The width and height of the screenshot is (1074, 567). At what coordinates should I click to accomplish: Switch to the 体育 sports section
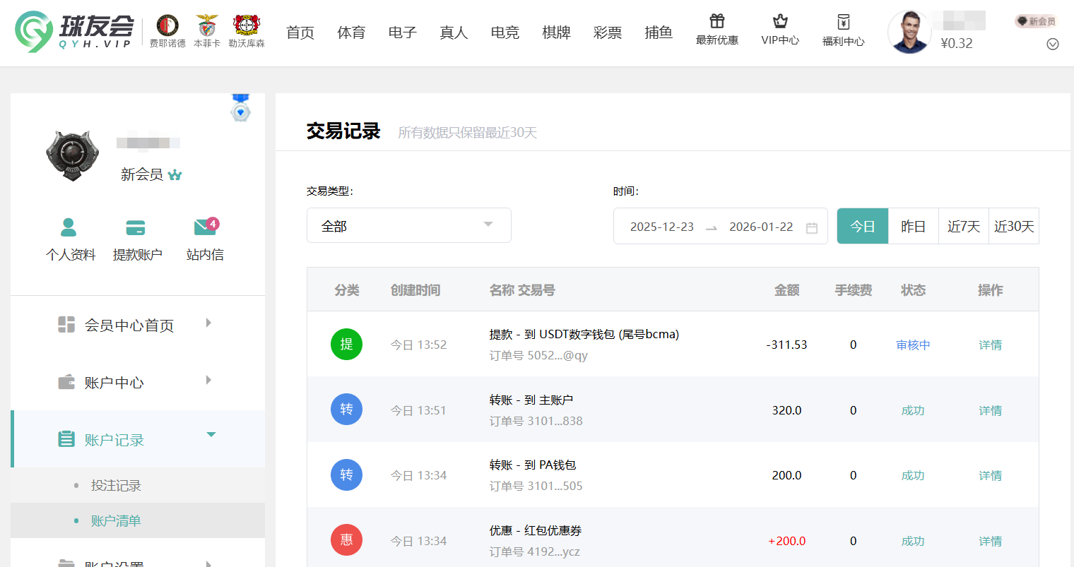coord(351,32)
